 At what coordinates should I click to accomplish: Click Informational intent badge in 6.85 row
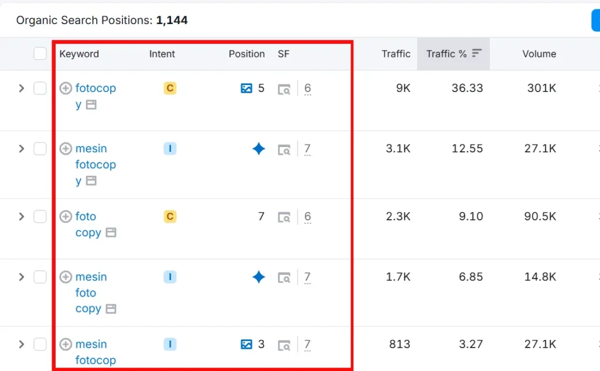170,277
